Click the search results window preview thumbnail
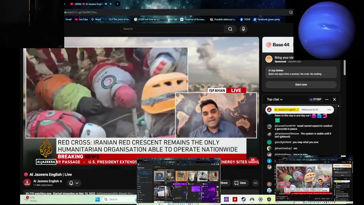364x205 pixels. (179, 181)
